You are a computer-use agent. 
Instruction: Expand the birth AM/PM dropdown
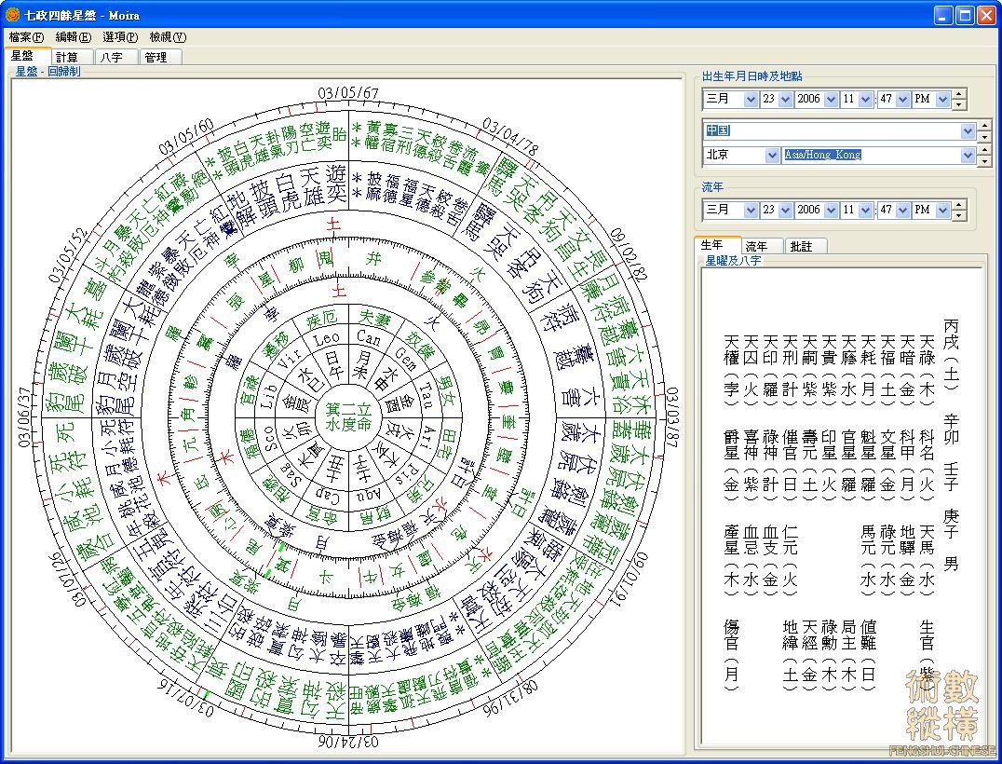tap(942, 99)
